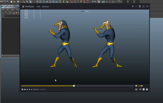Open render settings icon
Image resolution: width=163 pixels, height=103 pixels.
(x=113, y=2)
